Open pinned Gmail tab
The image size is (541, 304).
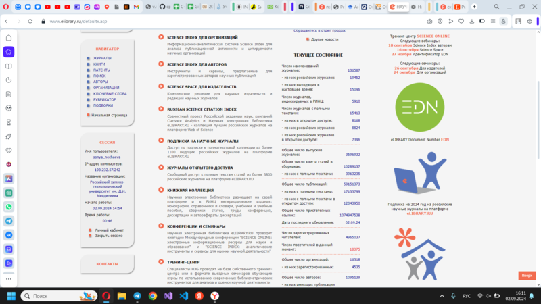[x=137, y=7]
